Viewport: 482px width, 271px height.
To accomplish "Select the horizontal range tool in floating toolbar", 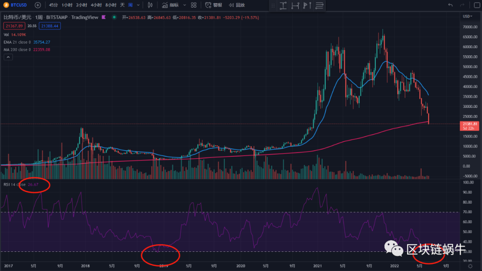I will click(x=295, y=5).
